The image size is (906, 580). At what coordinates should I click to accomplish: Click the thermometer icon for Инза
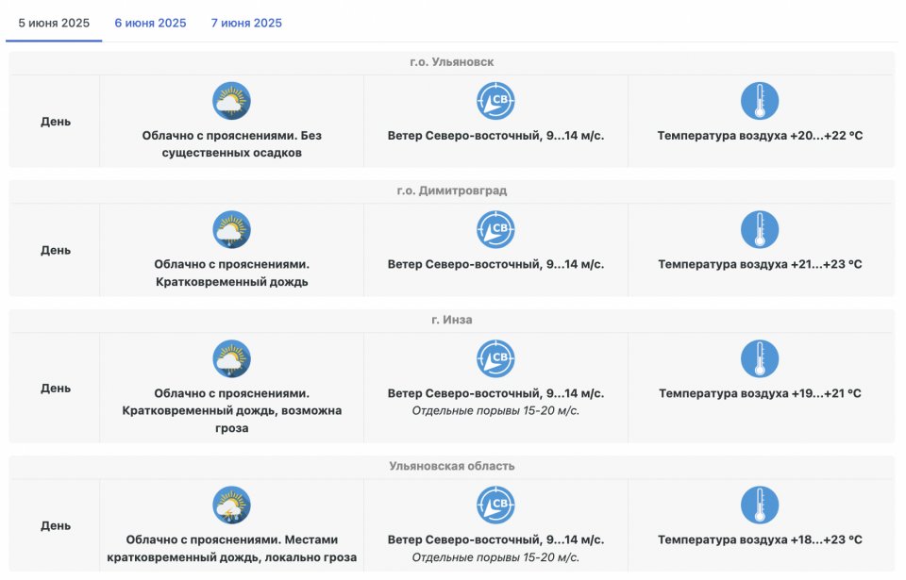760,359
